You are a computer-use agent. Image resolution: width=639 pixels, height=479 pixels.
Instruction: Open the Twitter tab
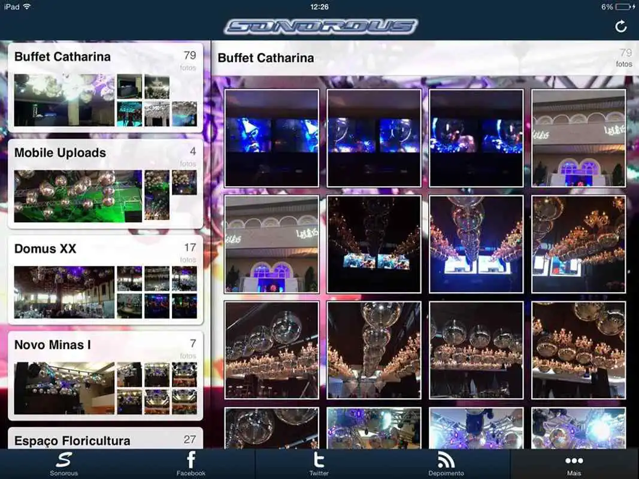(x=319, y=464)
